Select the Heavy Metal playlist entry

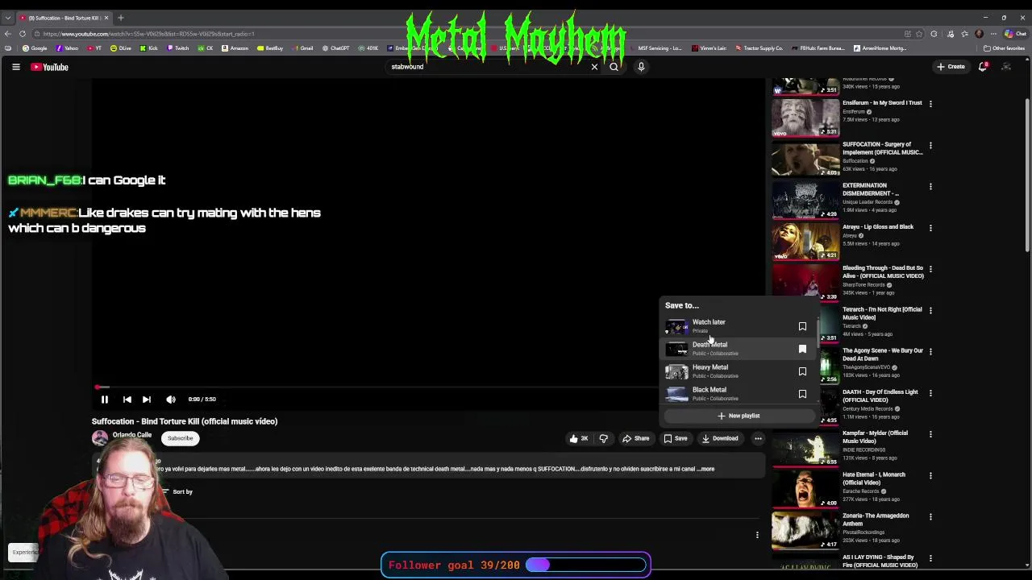(x=738, y=371)
